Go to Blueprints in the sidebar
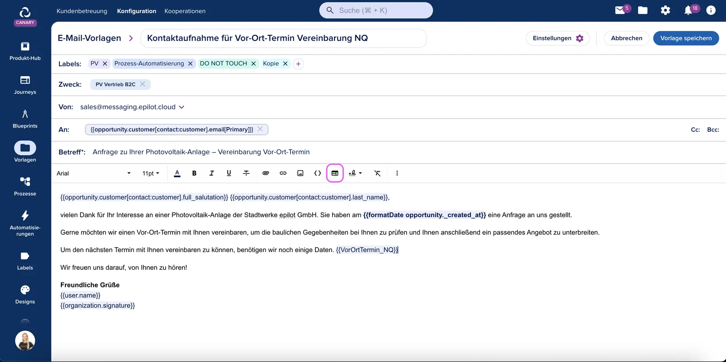The height and width of the screenshot is (362, 726). pyautogui.click(x=25, y=119)
